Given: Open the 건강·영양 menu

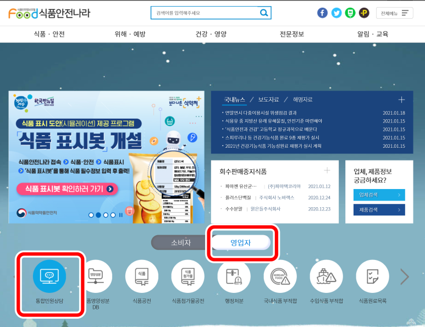Looking at the screenshot, I should click(x=211, y=34).
